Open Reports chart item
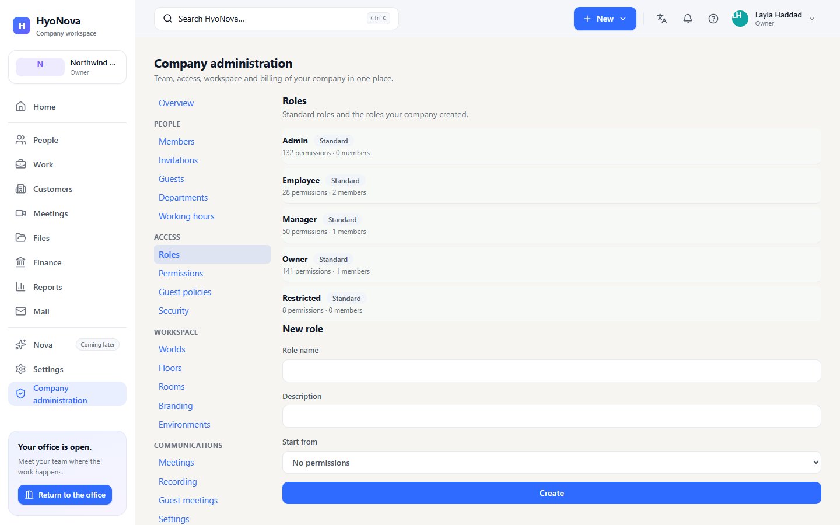840x525 pixels. pyautogui.click(x=67, y=287)
